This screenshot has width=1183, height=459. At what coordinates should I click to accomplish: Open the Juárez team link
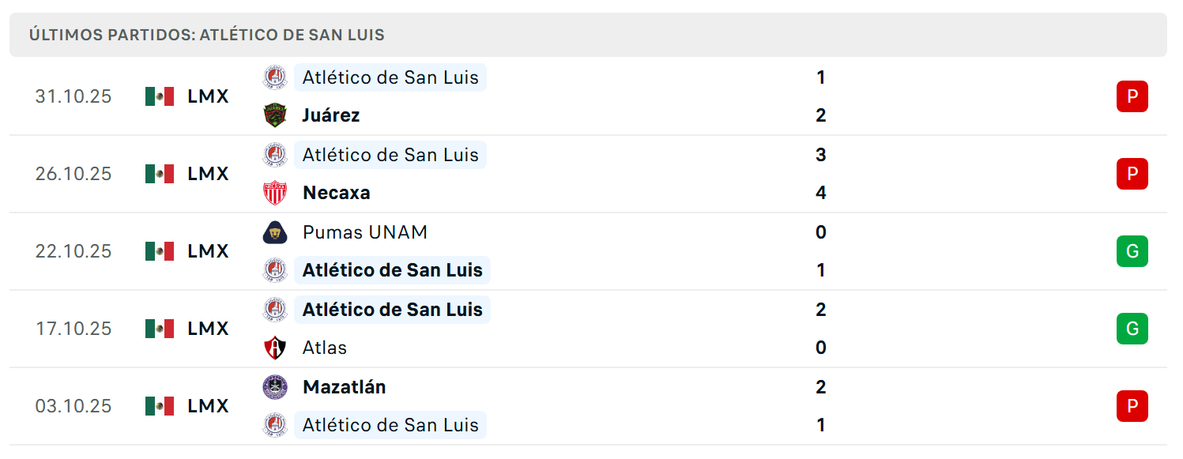(x=331, y=115)
